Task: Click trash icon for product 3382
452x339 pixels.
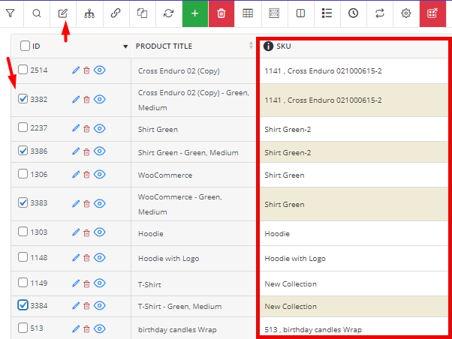Action: pos(86,100)
